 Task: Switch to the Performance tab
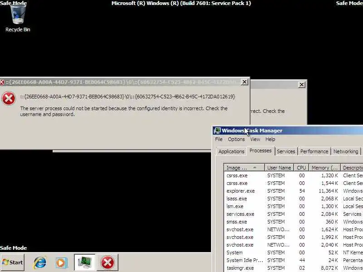pyautogui.click(x=314, y=151)
